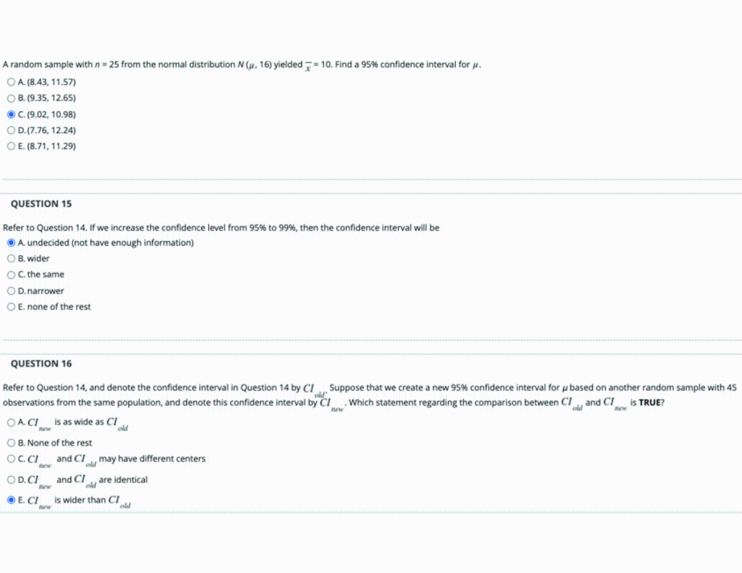Choose 'narrower' in Question 15
The height and width of the screenshot is (573, 742).
(x=12, y=290)
